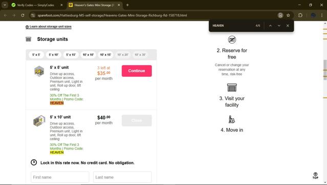
Task: Click the 5' x 10' unit thumbnail image
Action: tap(39, 121)
